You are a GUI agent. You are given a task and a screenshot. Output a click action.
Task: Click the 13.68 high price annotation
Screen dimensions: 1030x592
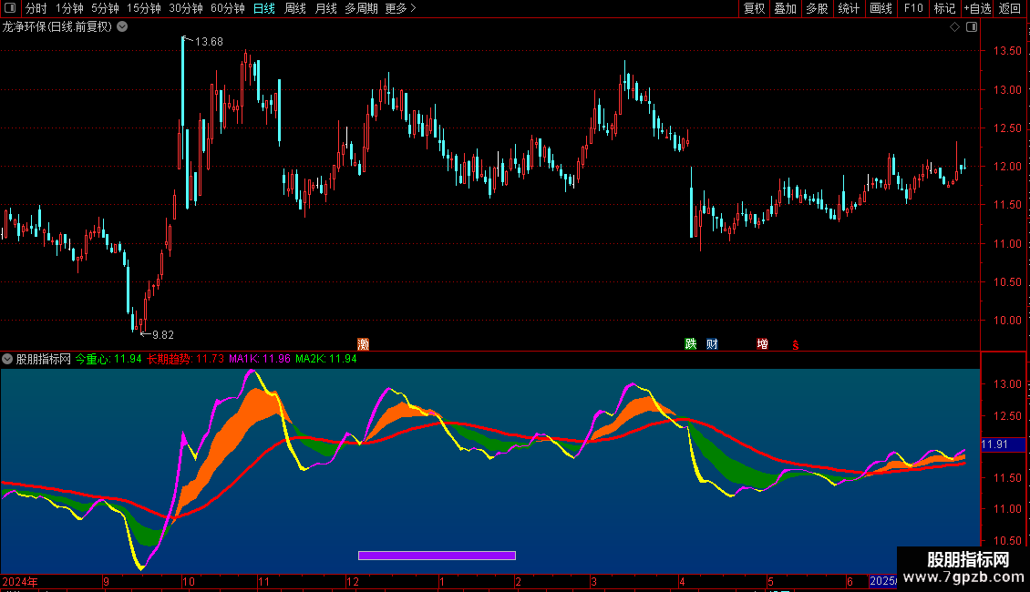pos(209,42)
